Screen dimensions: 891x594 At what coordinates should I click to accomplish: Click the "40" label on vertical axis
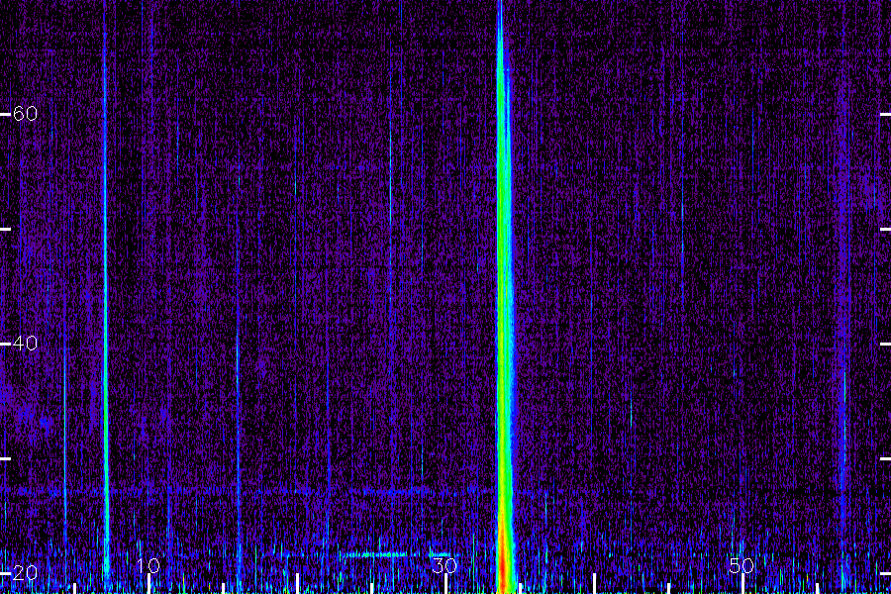click(x=25, y=344)
